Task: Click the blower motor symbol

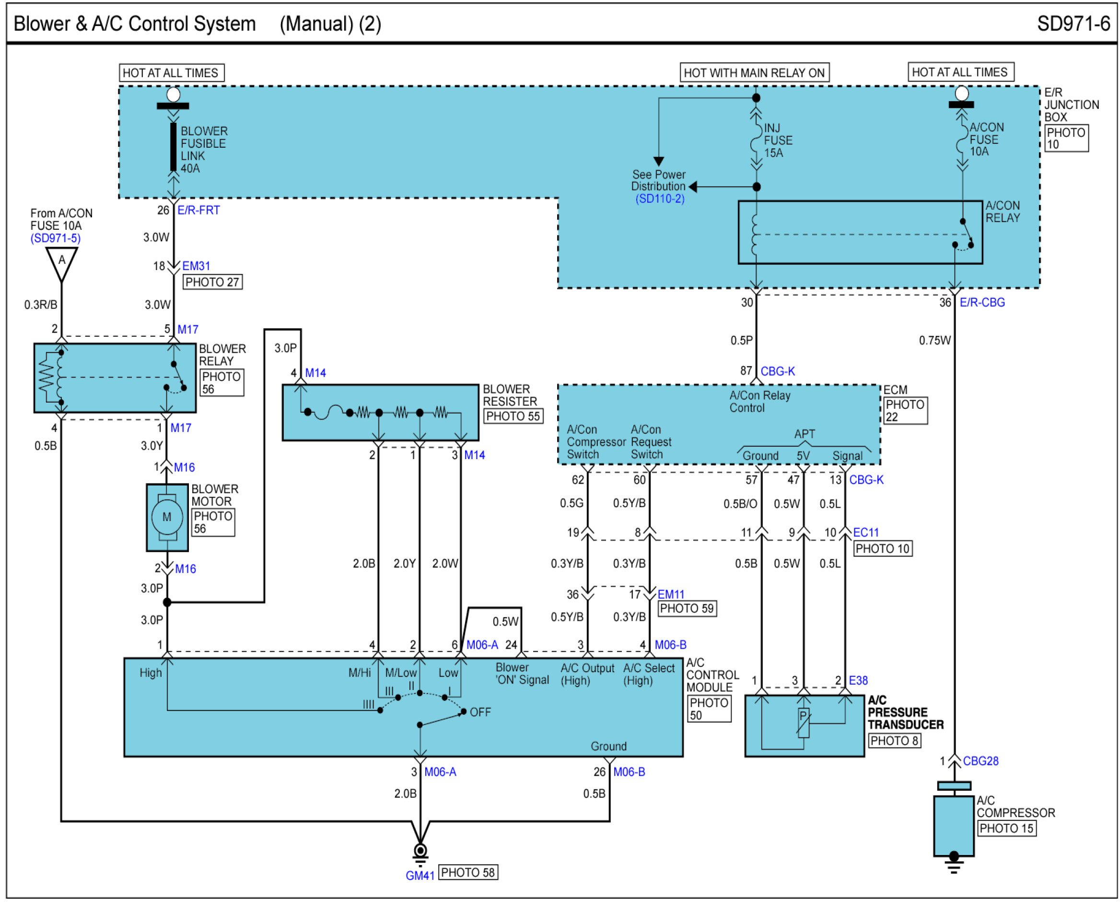Action: coord(167,517)
